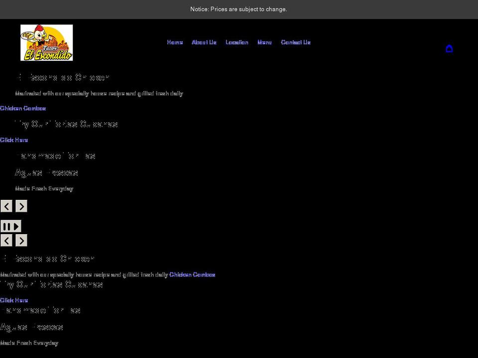The width and height of the screenshot is (478, 358).
Task: Click last Aguas Frescas heading at bottom
Action: (32, 327)
